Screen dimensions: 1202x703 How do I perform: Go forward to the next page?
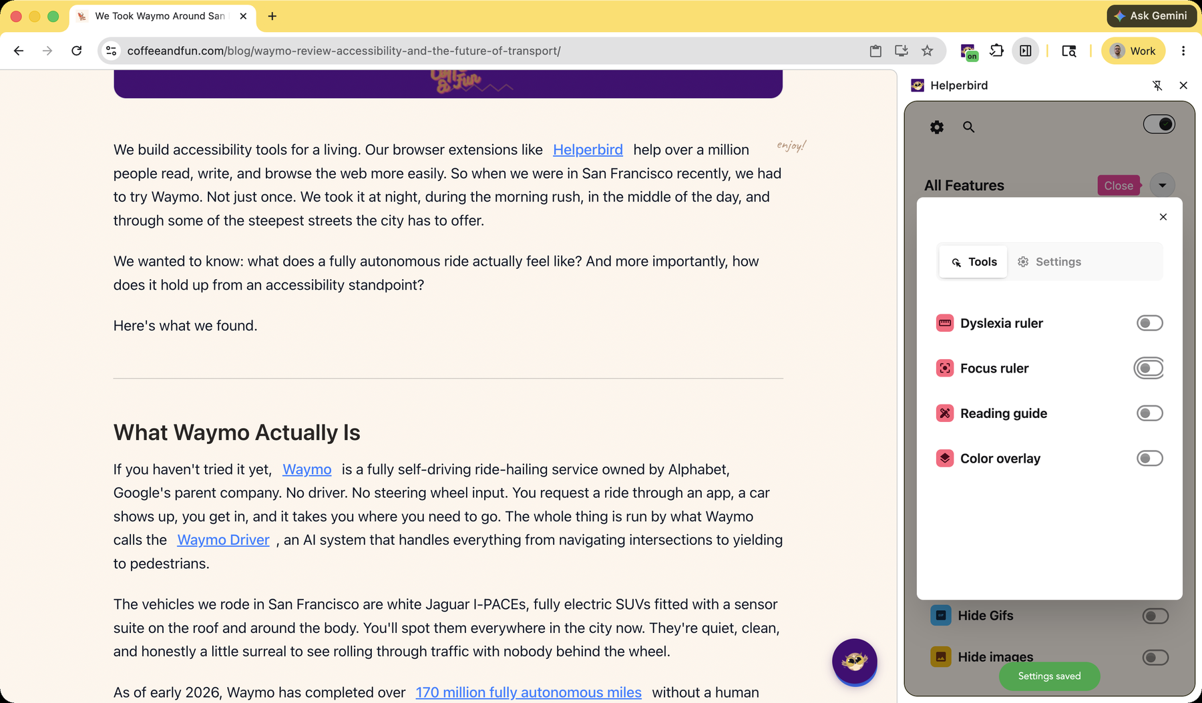(47, 51)
